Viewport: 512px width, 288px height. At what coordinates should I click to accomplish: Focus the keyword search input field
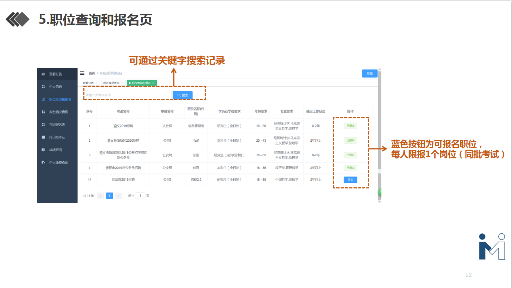[128, 95]
